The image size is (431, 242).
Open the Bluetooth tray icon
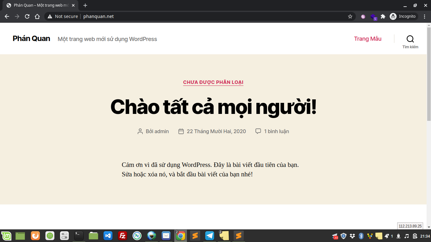[x=361, y=236]
